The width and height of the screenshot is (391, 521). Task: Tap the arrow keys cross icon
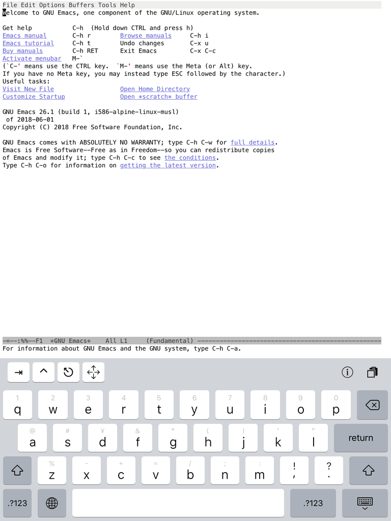pyautogui.click(x=94, y=372)
